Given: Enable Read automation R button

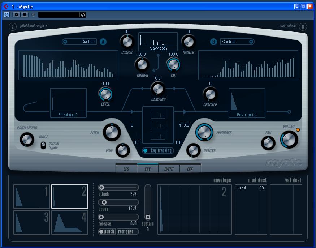Looking at the screenshot, I should [x=16, y=15].
